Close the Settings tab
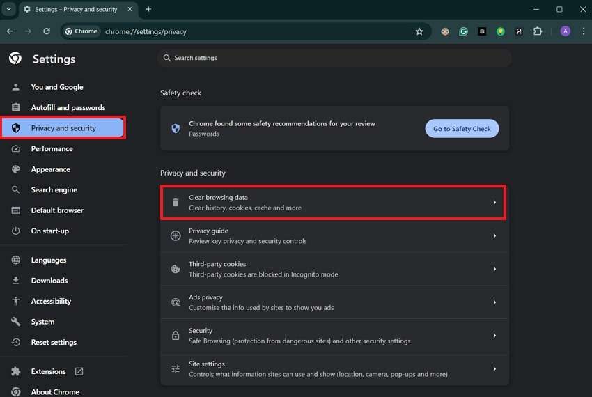 (130, 9)
